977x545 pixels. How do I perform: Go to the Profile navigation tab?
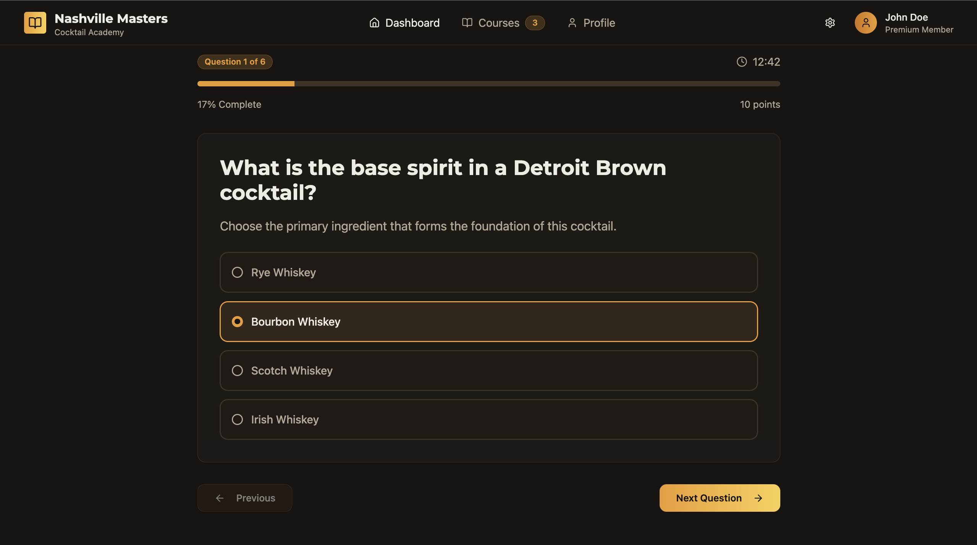pos(591,23)
